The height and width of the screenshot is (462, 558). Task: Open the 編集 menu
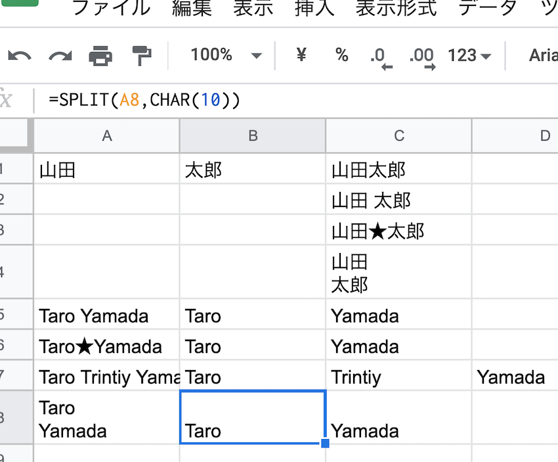click(192, 8)
